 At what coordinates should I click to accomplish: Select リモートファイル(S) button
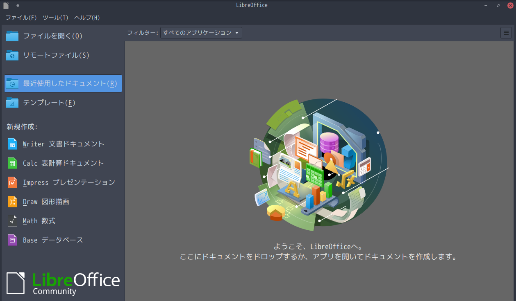point(63,55)
